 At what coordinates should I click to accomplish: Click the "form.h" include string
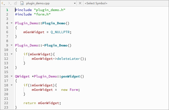pyautogui.click(x=42, y=14)
